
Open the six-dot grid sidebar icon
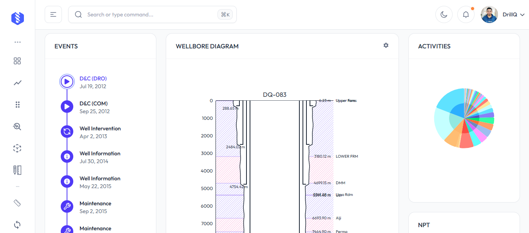point(17,105)
